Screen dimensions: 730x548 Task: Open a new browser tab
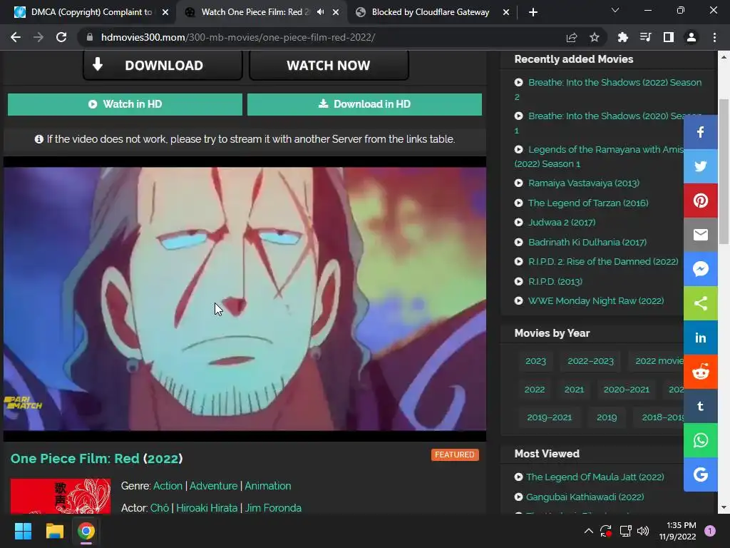[533, 12]
